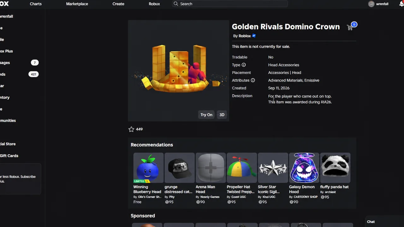Viewport: 404px width, 227px height.
Task: Click the verified badge beside Roblox
Action: (x=254, y=36)
